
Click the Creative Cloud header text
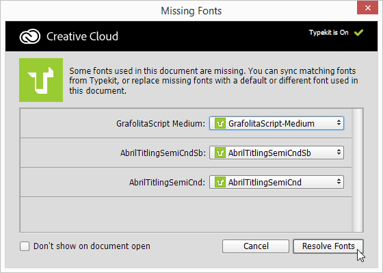pos(82,36)
